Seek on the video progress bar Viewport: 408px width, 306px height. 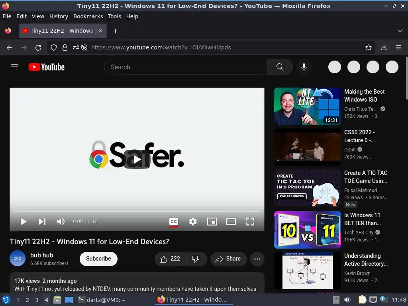pyautogui.click(x=137, y=211)
